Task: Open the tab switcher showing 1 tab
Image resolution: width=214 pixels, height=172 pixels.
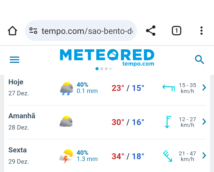Action: click(x=176, y=31)
